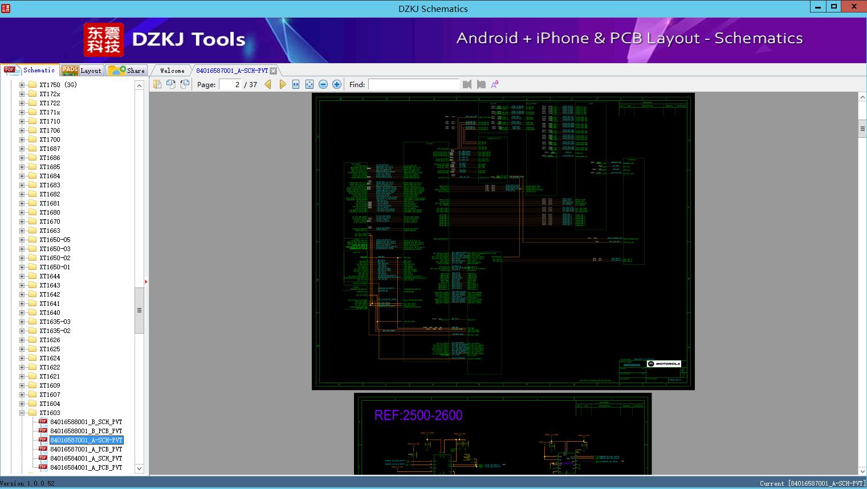Zoom in with the plus icon
Viewport: 867px width, 489px height.
point(337,84)
